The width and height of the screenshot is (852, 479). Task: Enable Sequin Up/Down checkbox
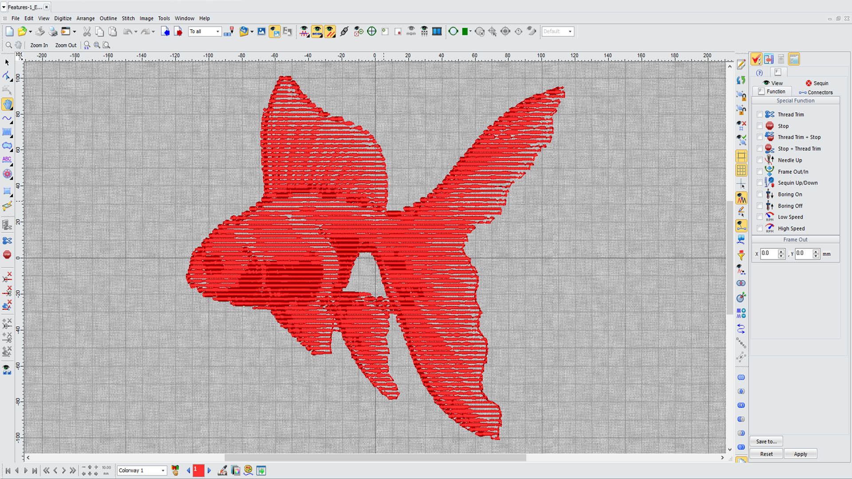tap(760, 183)
